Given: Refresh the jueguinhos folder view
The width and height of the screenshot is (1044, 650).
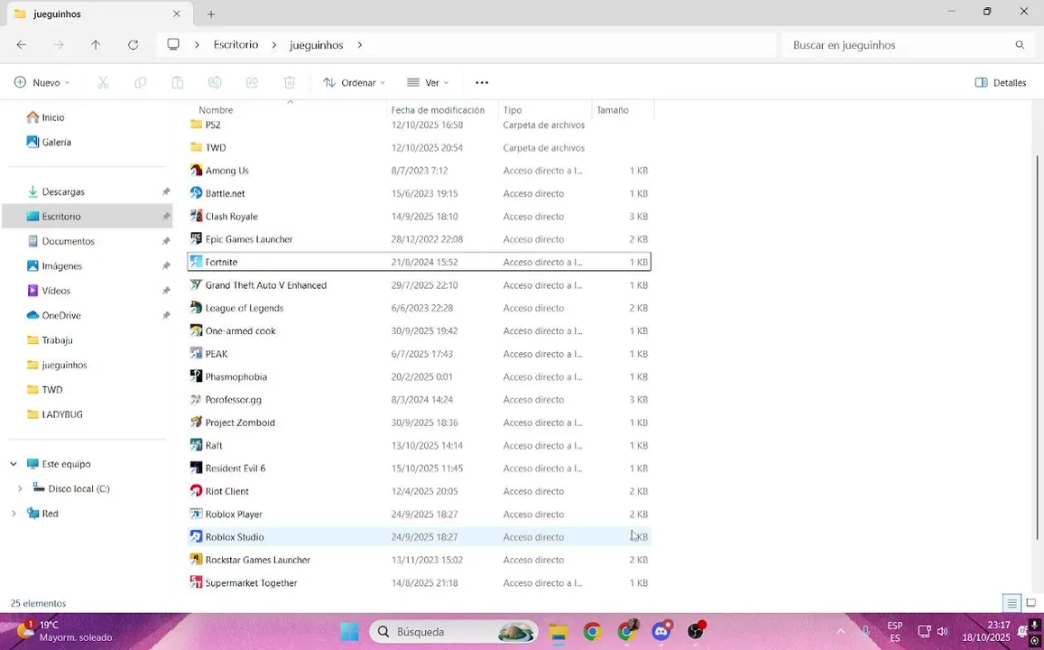Looking at the screenshot, I should (134, 44).
